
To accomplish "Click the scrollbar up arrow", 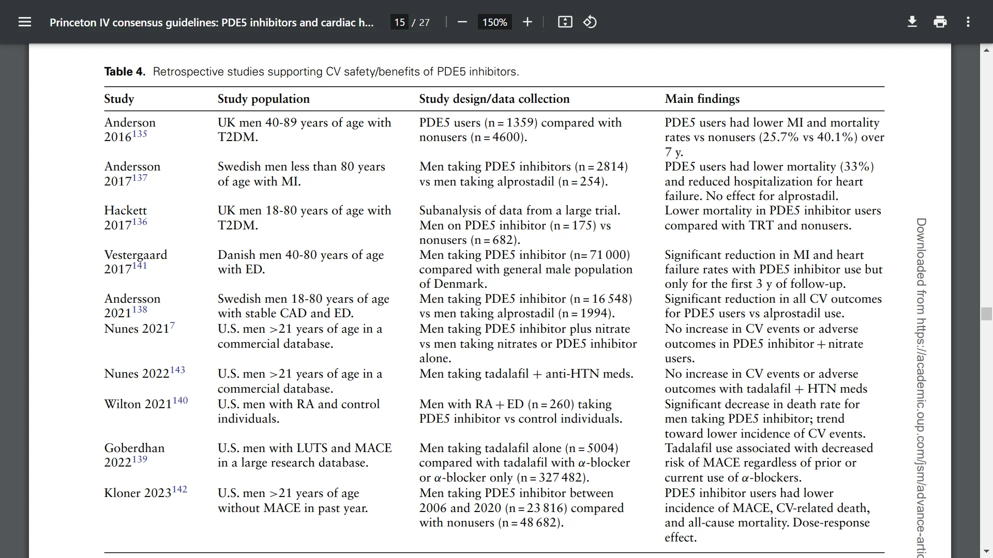I will [x=986, y=50].
